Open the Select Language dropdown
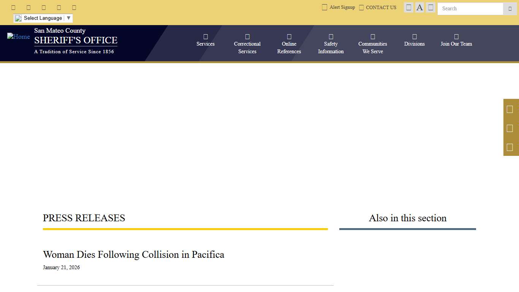519x292 pixels. [x=43, y=18]
